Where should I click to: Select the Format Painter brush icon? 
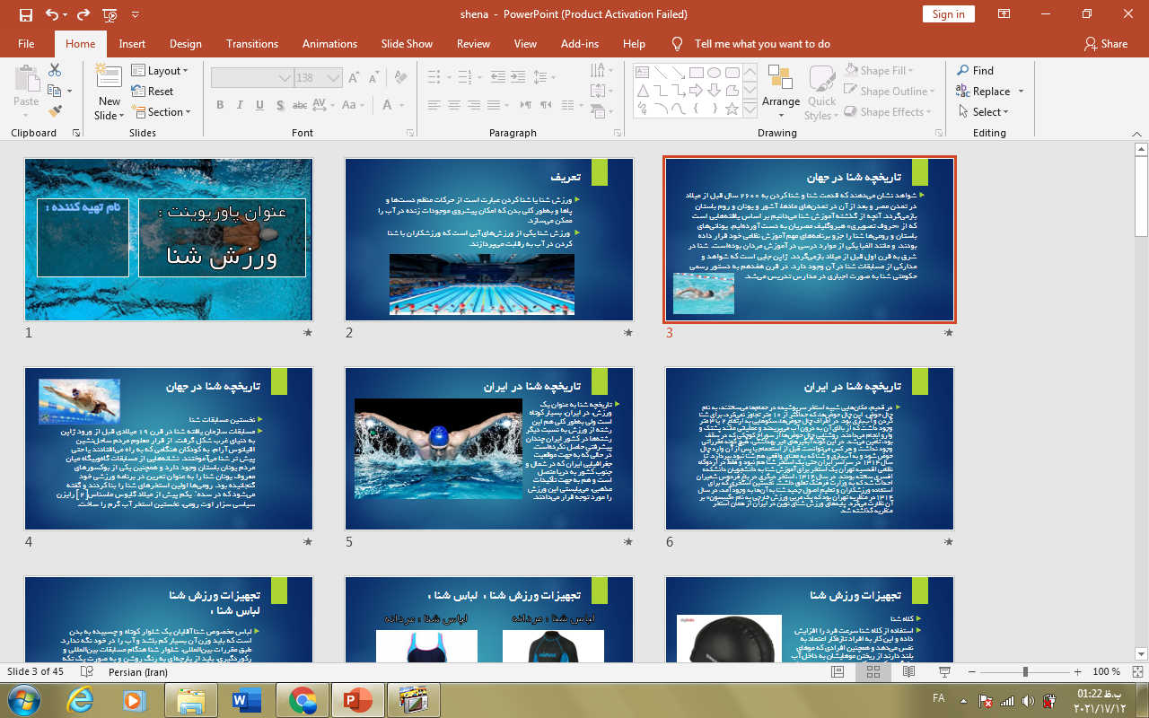pyautogui.click(x=55, y=112)
